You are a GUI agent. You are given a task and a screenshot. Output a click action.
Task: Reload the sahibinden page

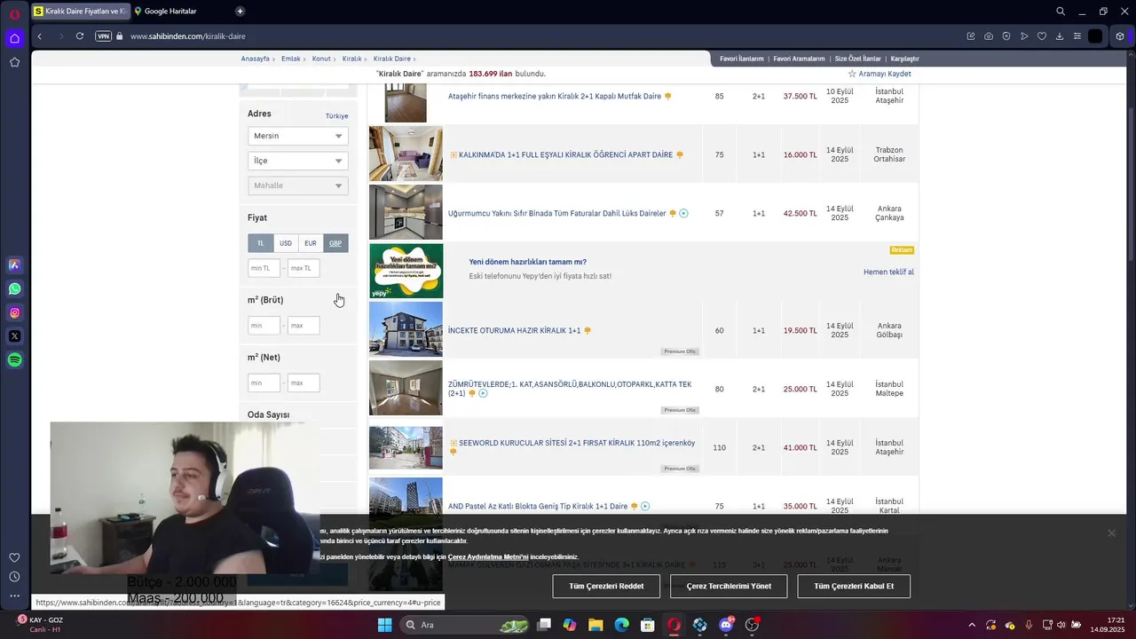click(80, 36)
